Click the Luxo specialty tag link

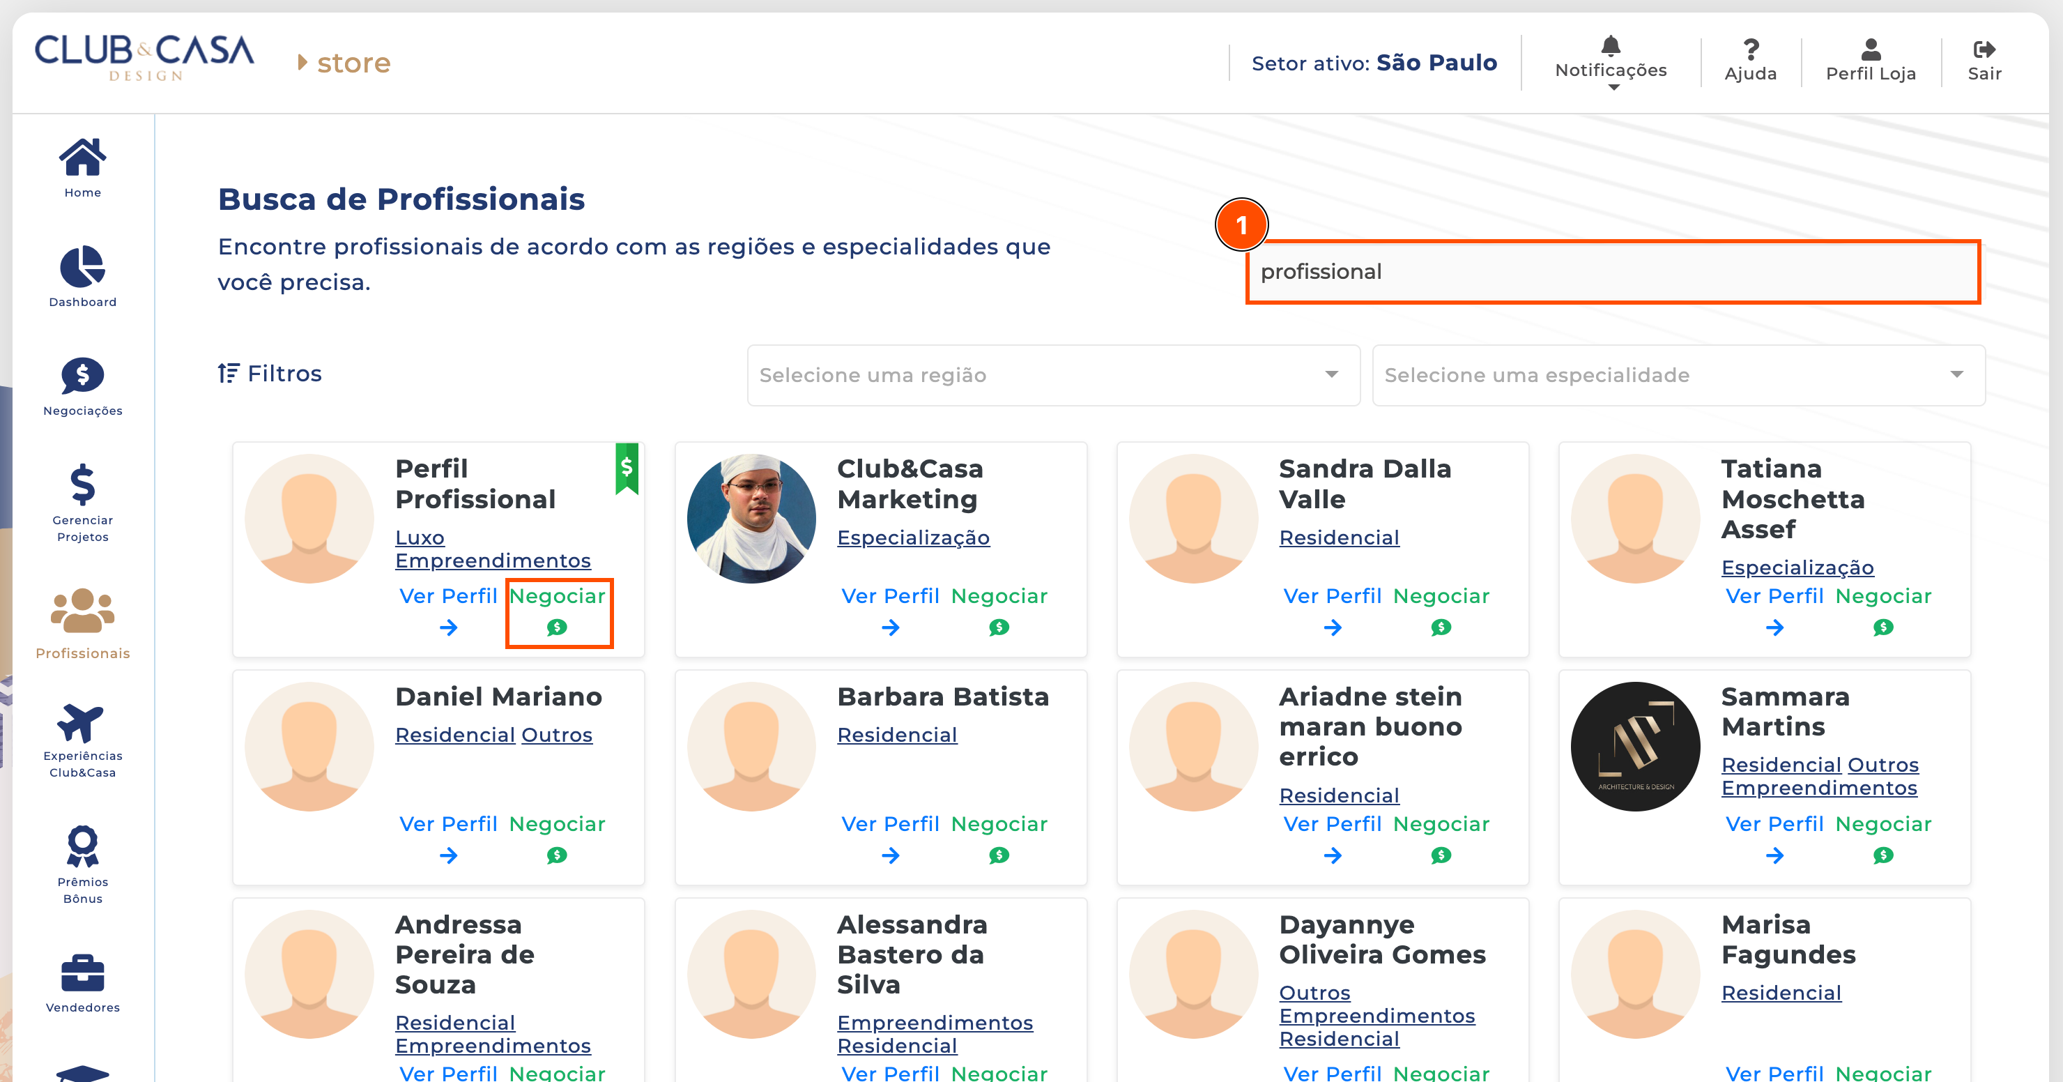(420, 538)
